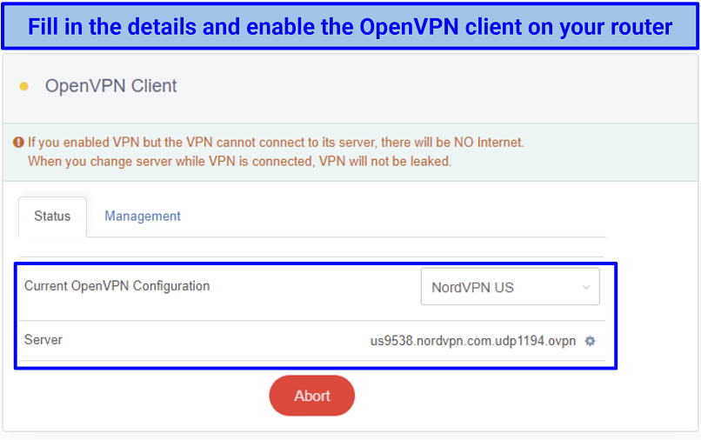
Task: Switch to the Management tab
Action: pyautogui.click(x=143, y=217)
